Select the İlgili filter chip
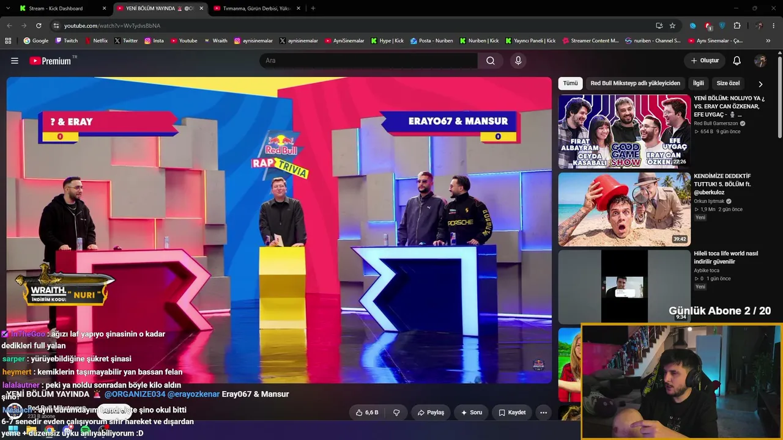 699,84
